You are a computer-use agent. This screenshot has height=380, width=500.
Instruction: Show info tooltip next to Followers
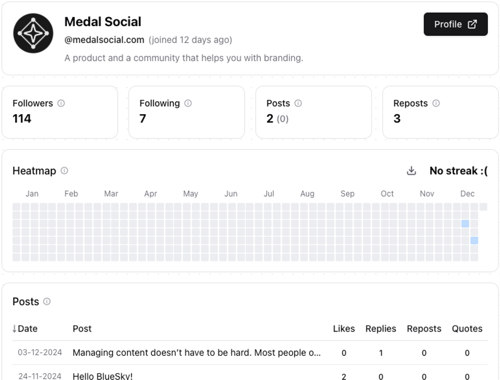point(61,103)
